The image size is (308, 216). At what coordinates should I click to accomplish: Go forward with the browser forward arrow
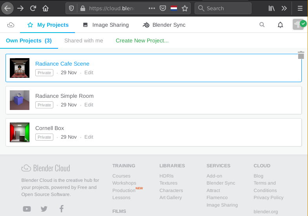coord(20,8)
